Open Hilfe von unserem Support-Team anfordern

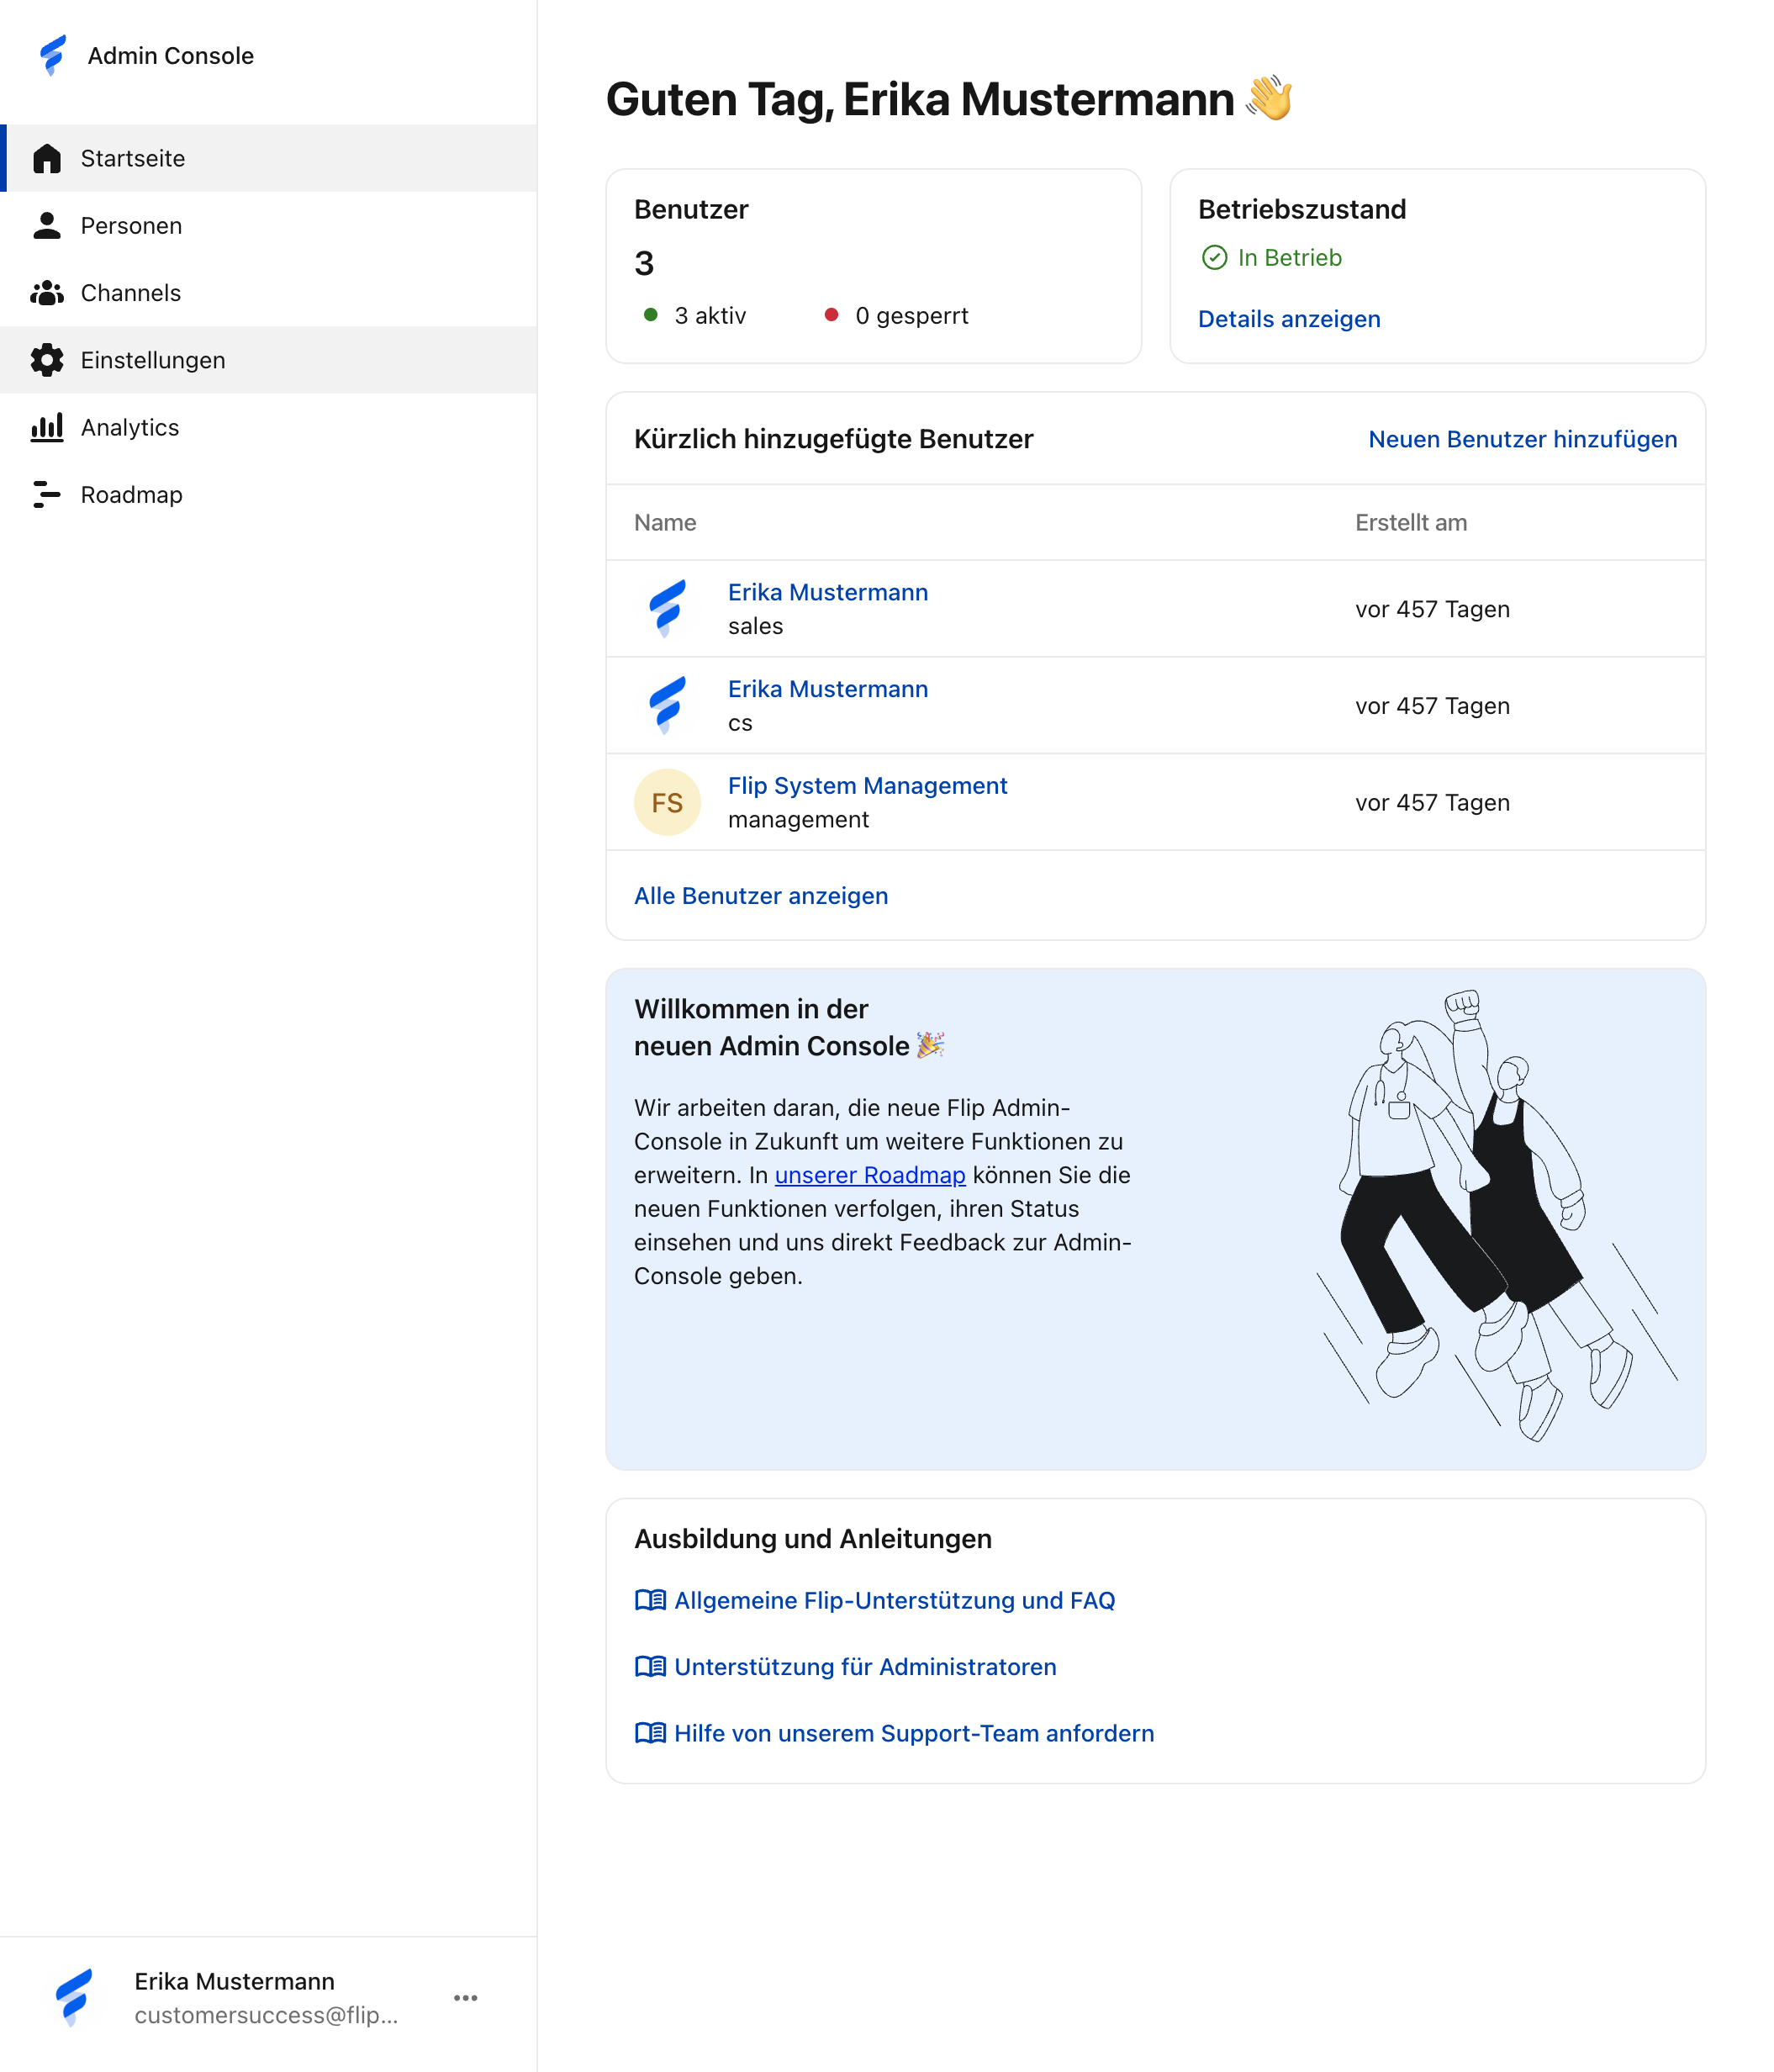(914, 1733)
